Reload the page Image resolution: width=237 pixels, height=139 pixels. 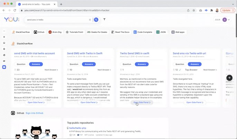click(15, 10)
